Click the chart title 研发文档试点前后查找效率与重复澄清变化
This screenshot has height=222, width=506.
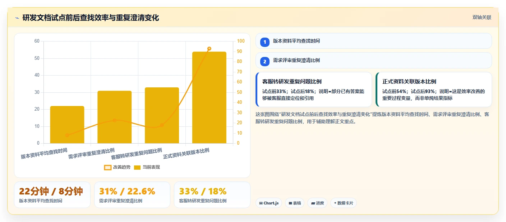[x=91, y=18]
